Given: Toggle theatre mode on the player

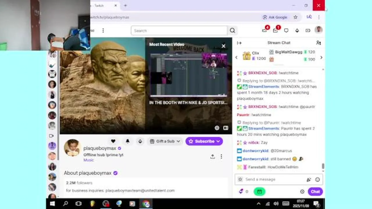Looking at the screenshot, I should pos(226,128).
